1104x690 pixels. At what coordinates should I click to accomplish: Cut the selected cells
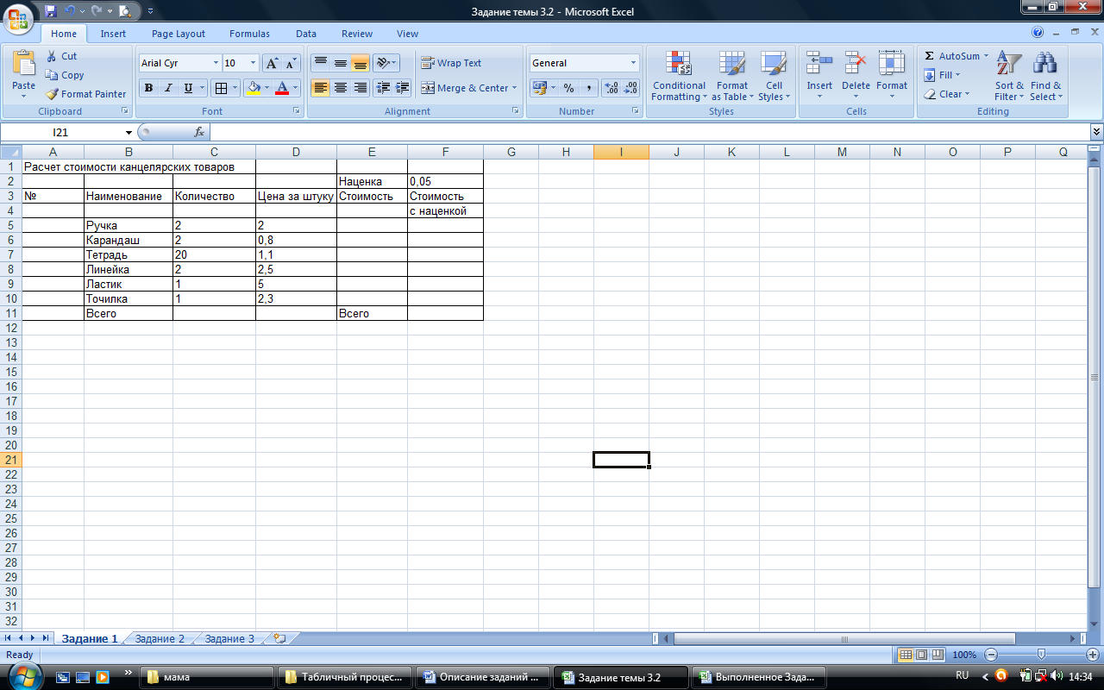coord(61,56)
